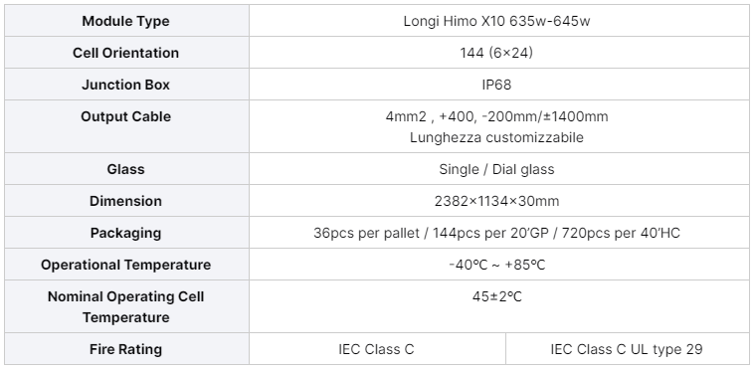Select the 36pcs per pallet packaging text
The image size is (754, 370).
point(496,233)
